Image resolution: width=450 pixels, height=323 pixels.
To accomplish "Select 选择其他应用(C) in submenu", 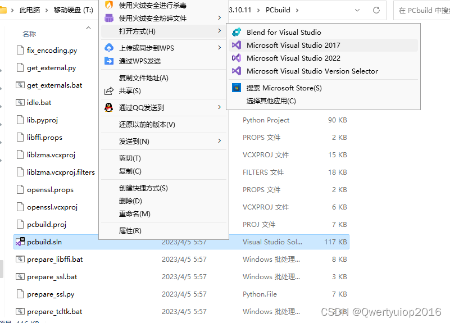I will (271, 101).
